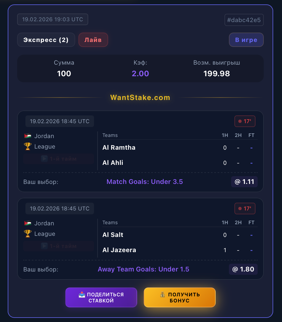Click the trophy icon in the Al Salt match
Screen dimensions: 282x322
[28, 234]
